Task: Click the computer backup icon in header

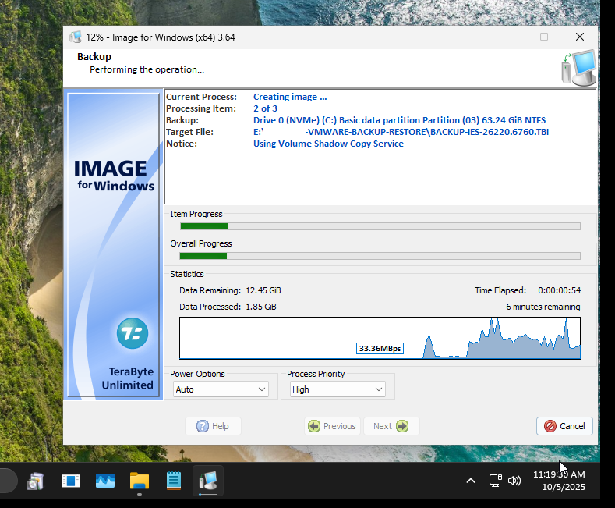Action: pyautogui.click(x=579, y=68)
